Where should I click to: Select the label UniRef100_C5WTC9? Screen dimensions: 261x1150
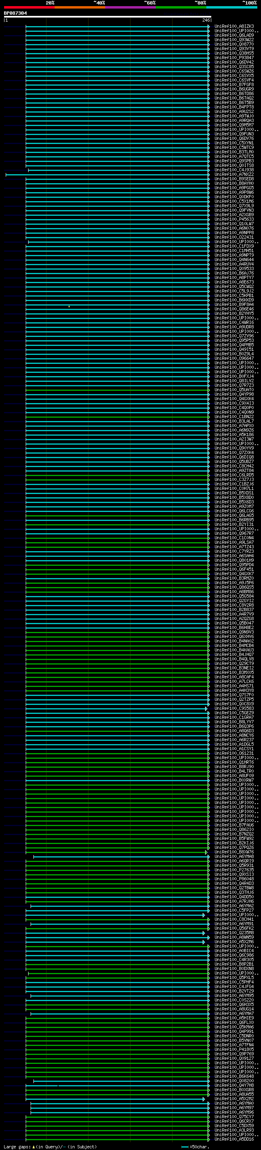[234, 147]
